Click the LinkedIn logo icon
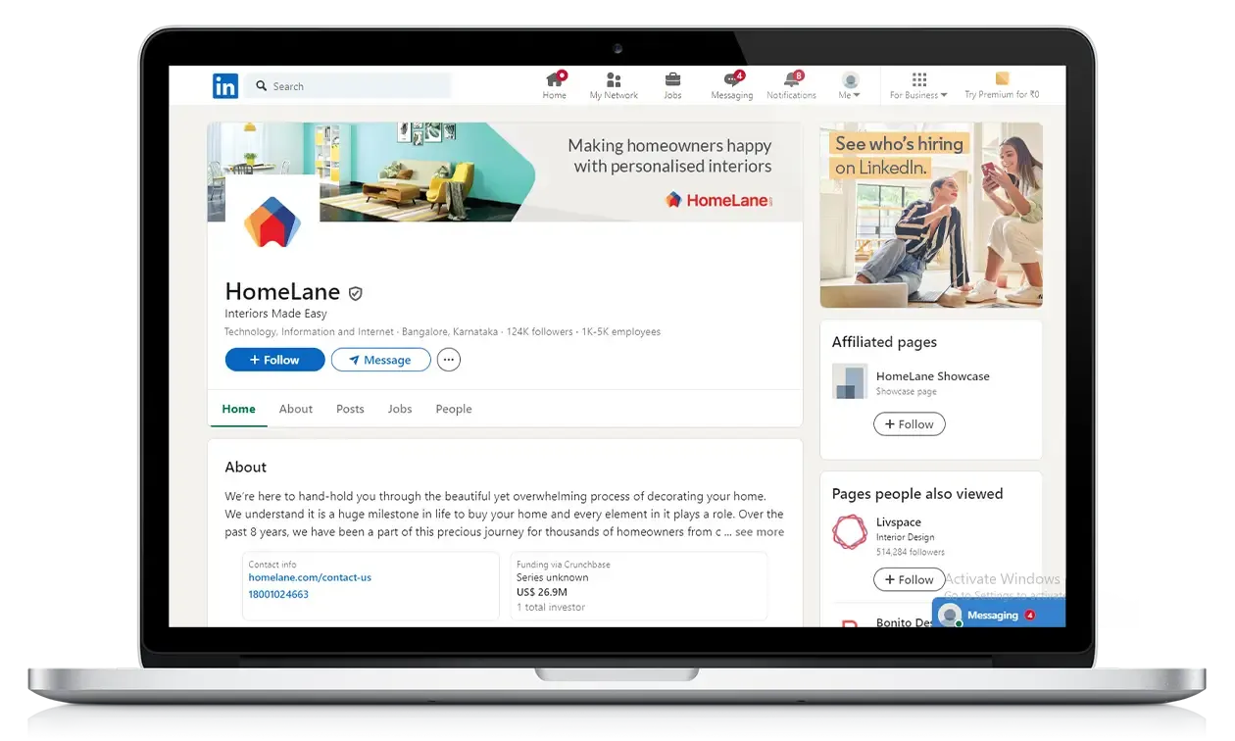 224,86
